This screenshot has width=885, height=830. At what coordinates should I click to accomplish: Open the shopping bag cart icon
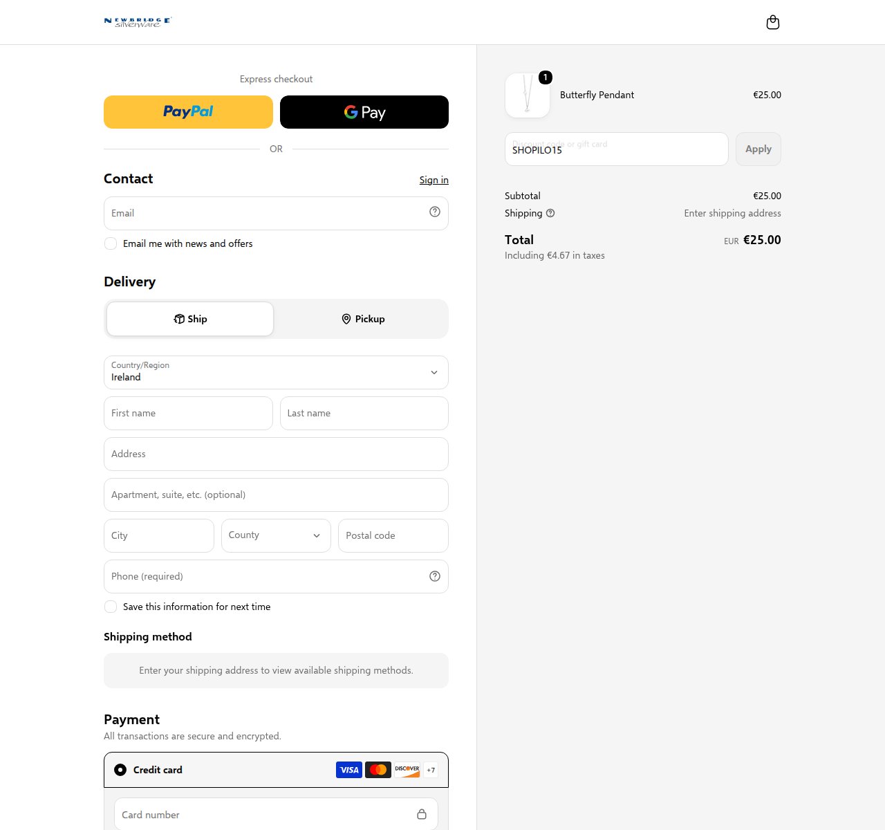click(x=773, y=23)
